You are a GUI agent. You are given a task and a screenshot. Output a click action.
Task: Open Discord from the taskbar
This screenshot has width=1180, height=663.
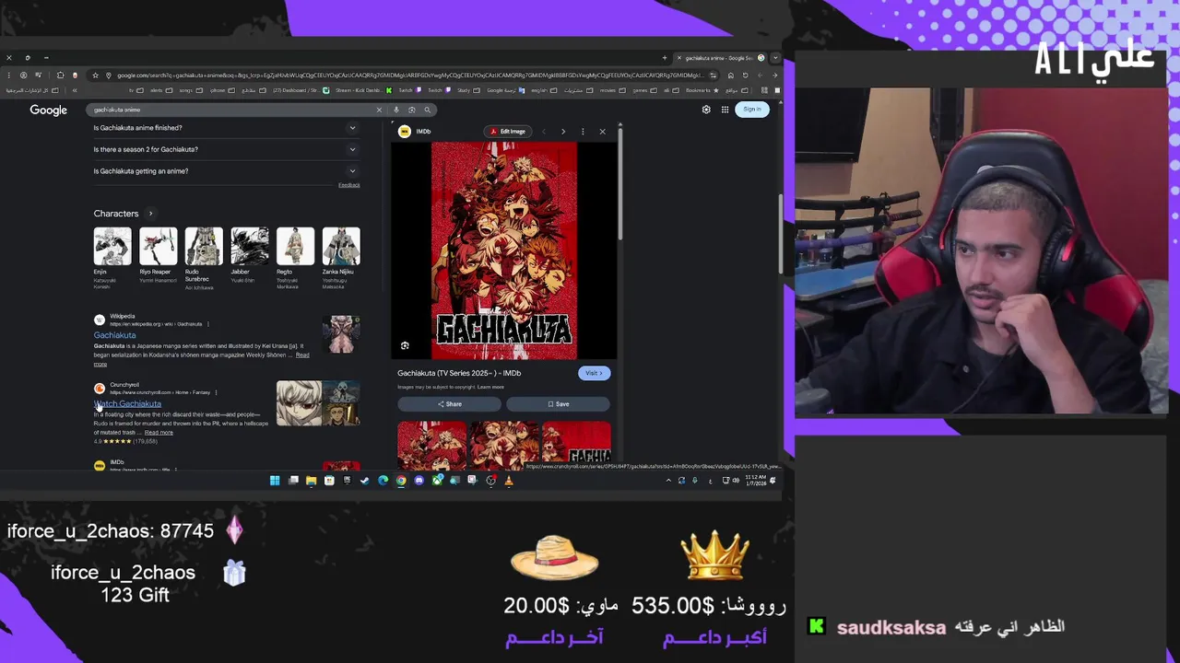tap(419, 480)
